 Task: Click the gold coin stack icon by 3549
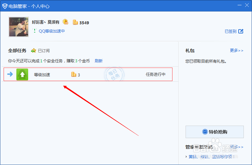(x=75, y=22)
